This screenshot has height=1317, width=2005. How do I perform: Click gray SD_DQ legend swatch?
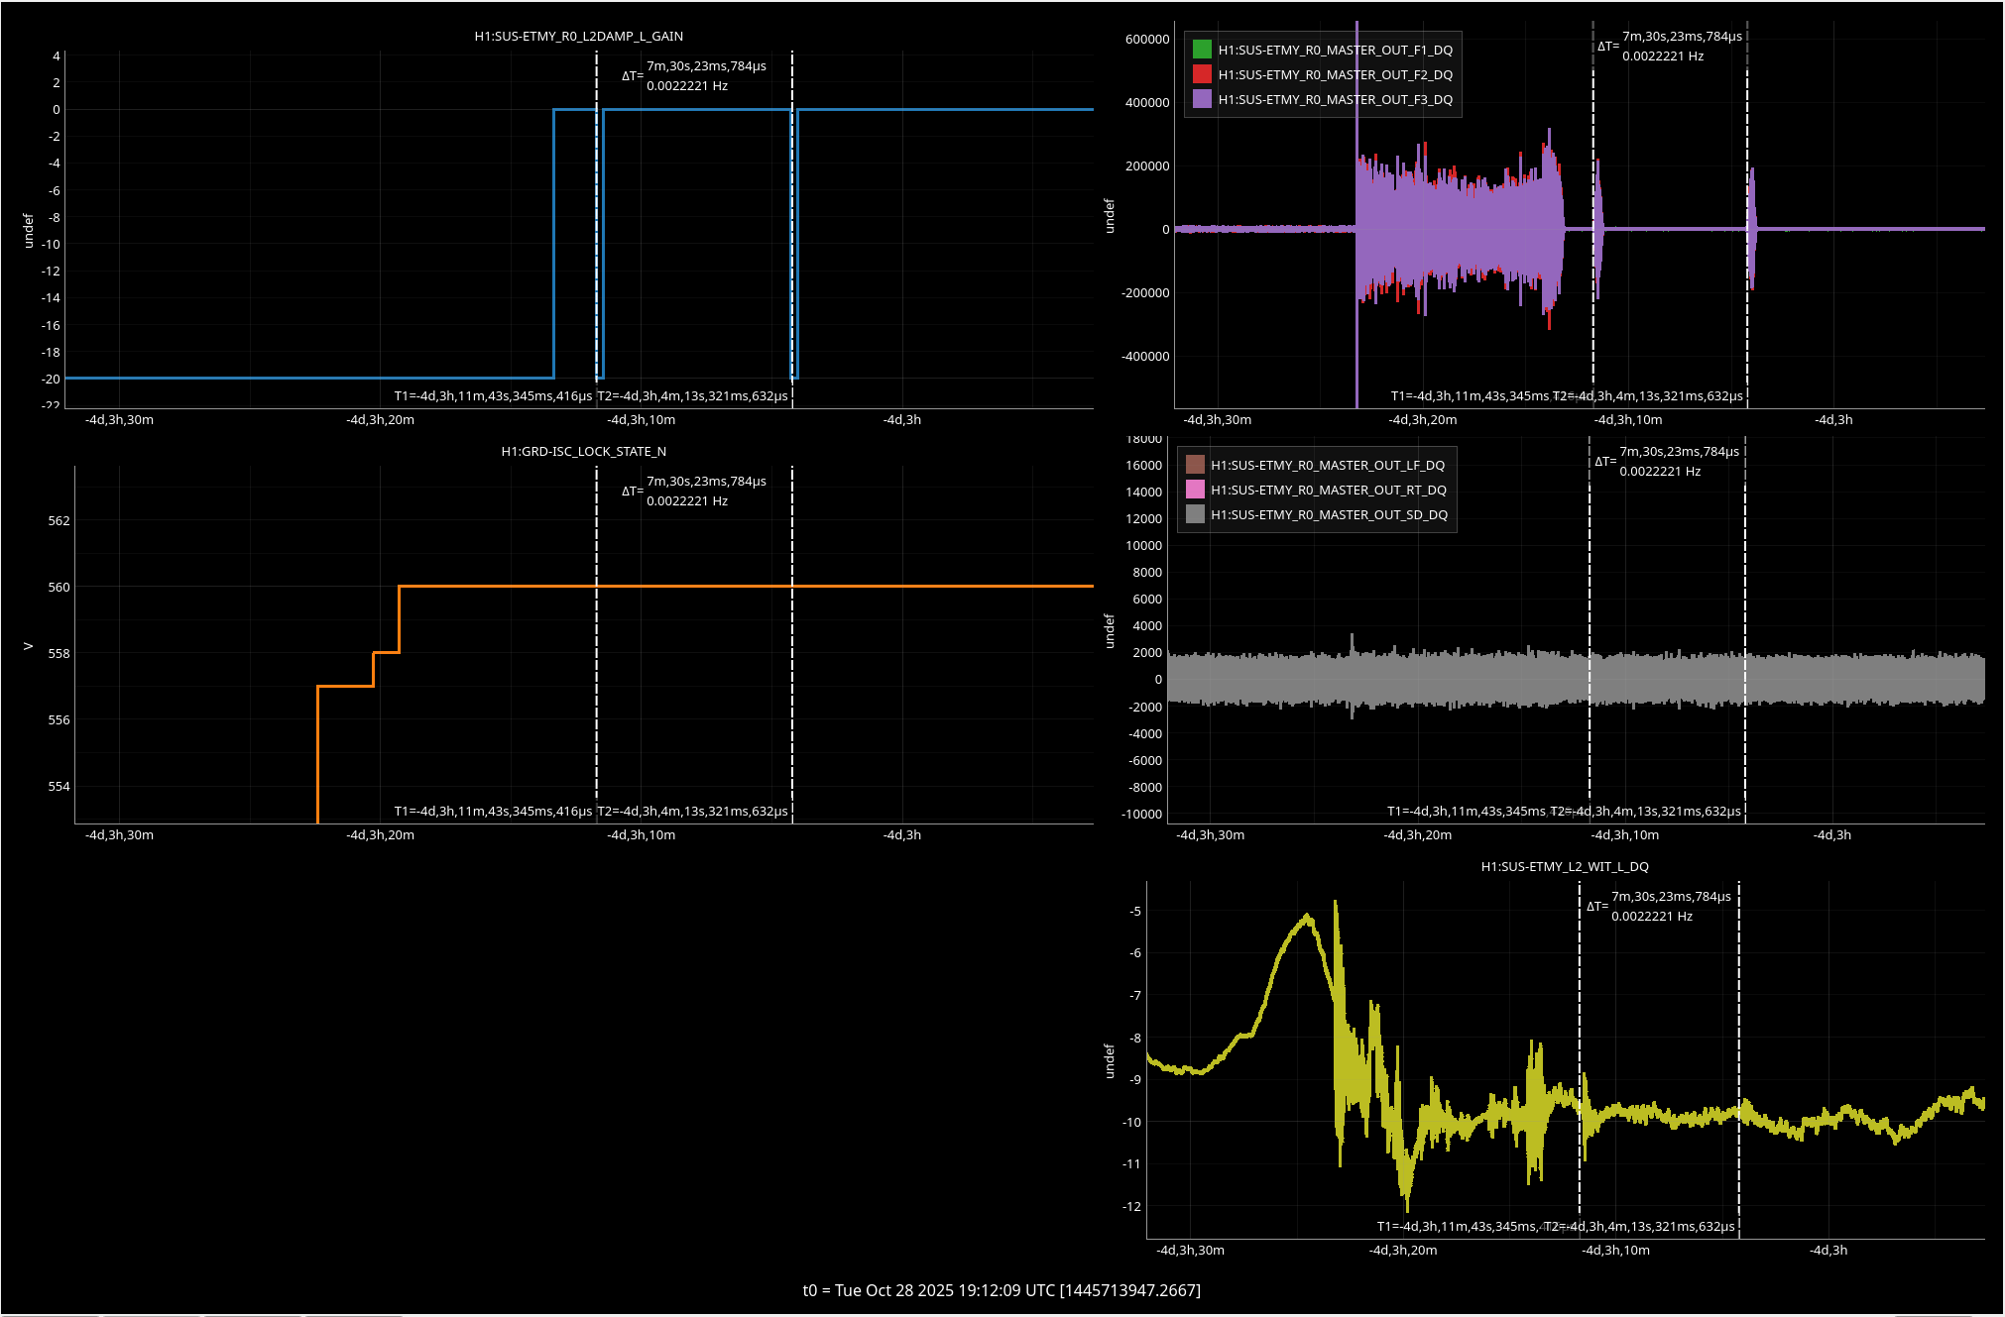coord(1195,514)
